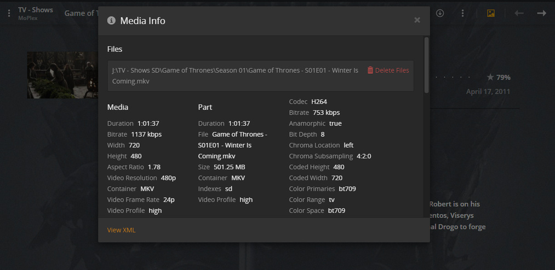The width and height of the screenshot is (555, 270).
Task: Click the dialog's vertical scrollbar
Action: [426, 66]
